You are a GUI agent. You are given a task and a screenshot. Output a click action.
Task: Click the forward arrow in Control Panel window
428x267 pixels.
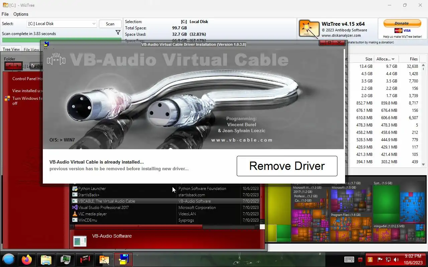[18, 66]
